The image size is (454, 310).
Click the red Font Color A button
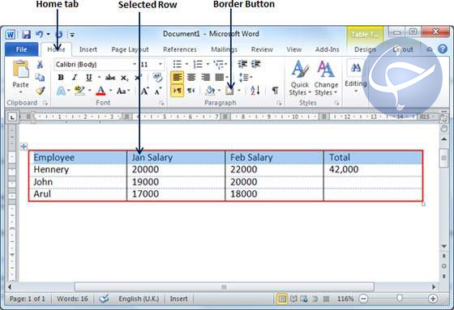point(101,91)
